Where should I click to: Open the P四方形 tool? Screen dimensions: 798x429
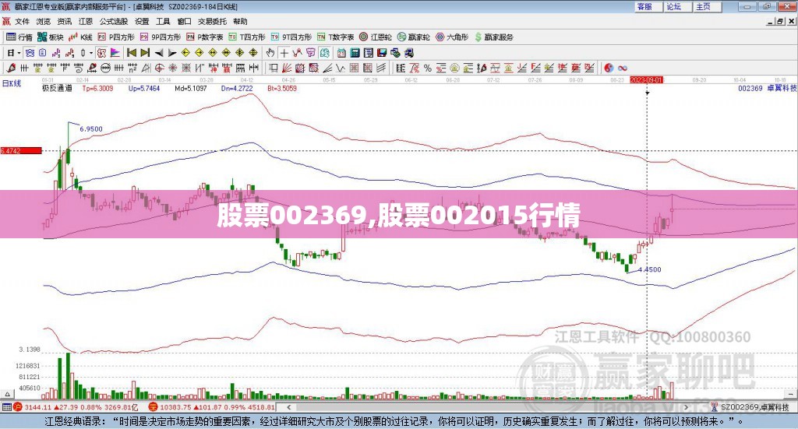(116, 37)
